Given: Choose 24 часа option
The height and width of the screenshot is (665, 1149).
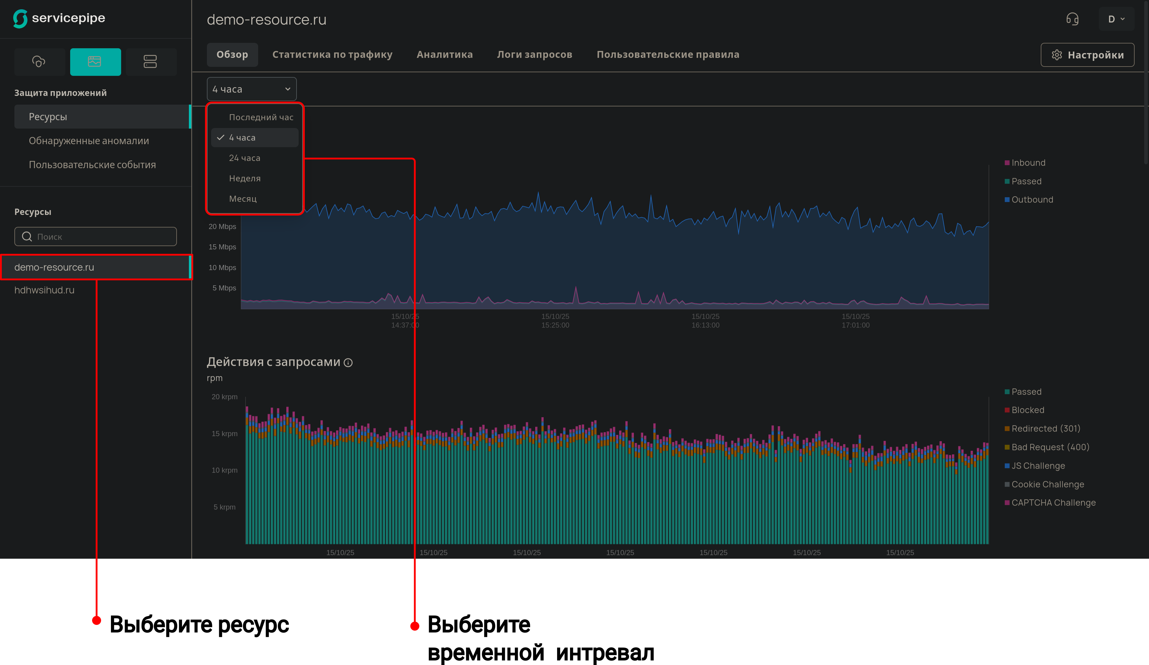Looking at the screenshot, I should point(255,158).
